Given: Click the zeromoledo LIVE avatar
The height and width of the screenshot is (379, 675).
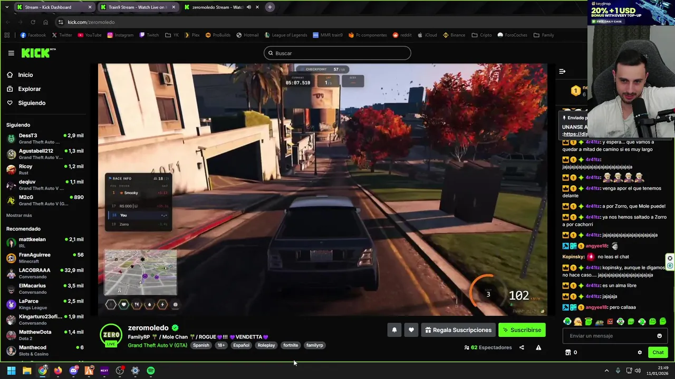Looking at the screenshot, I should tap(111, 336).
